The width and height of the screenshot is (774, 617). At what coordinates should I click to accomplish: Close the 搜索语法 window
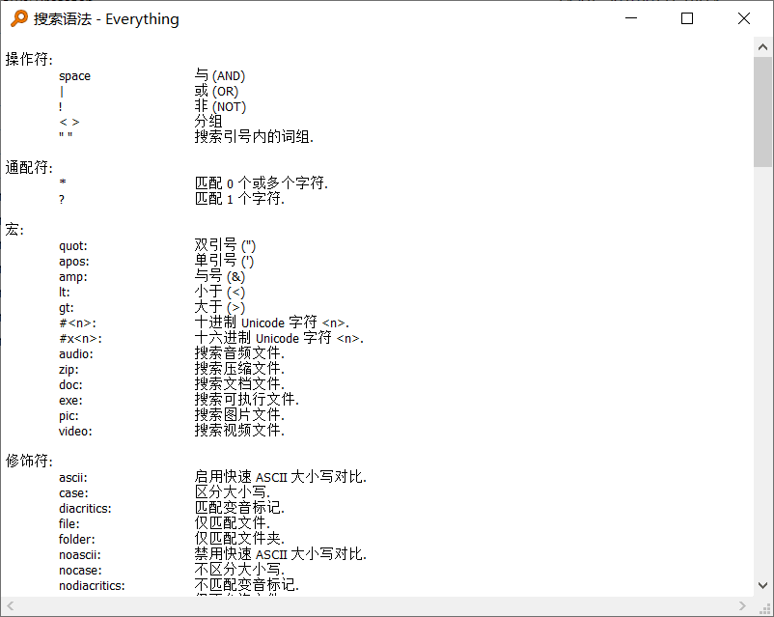[x=744, y=18]
